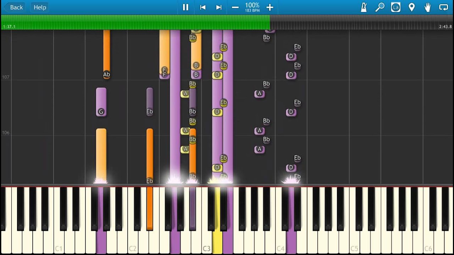This screenshot has width=454, height=255.
Task: Click the orange highlighted black piano key
Action: [x=150, y=209]
